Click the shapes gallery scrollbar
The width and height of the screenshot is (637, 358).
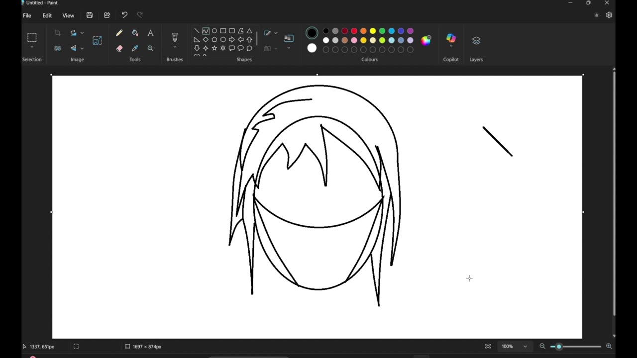(x=257, y=38)
